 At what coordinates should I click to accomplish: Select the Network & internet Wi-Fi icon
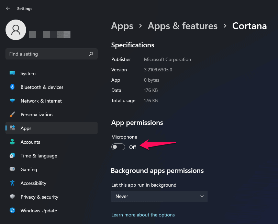coord(12,101)
